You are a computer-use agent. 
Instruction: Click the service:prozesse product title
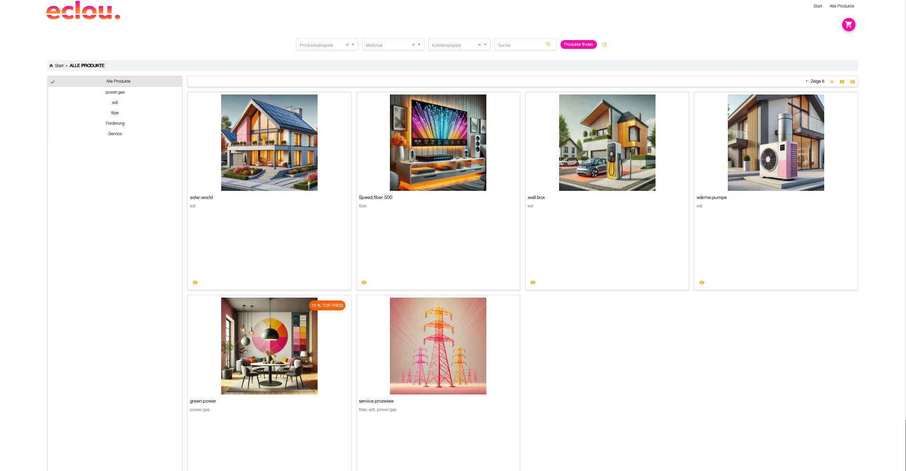coord(376,401)
